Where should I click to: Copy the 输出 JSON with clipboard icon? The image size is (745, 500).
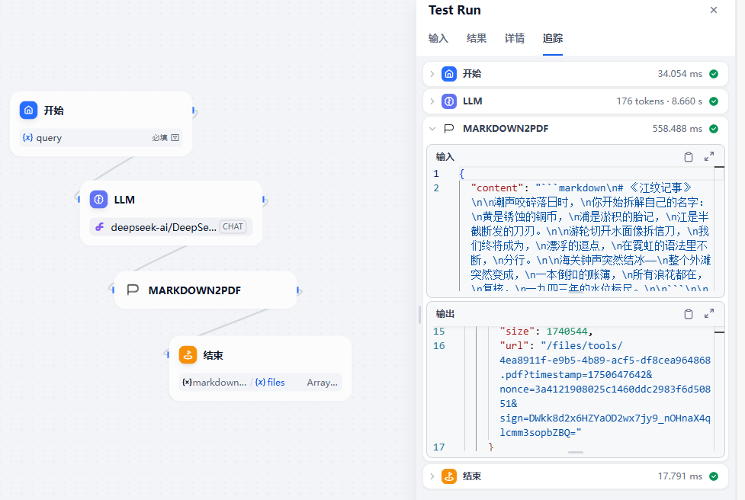pos(688,314)
